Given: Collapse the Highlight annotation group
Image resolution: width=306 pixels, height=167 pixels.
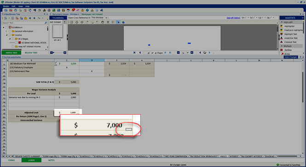Looking at the screenshot, I should 282,22.
